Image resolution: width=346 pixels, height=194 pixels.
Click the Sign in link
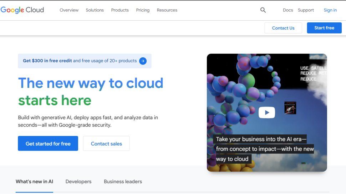(330, 10)
